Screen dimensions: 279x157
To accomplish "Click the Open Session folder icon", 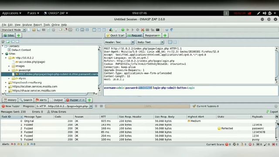I will pos(34,30).
